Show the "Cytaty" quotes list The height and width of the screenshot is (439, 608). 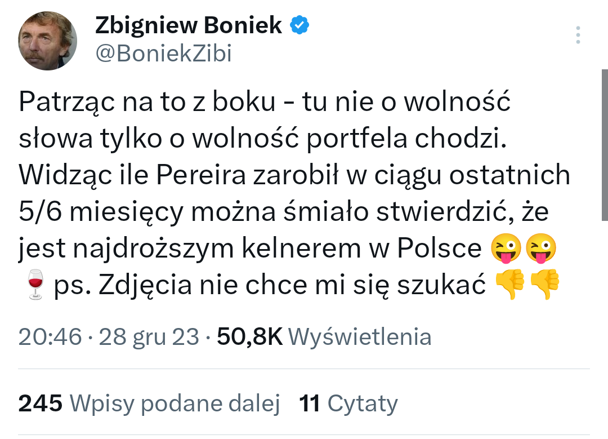tap(363, 403)
